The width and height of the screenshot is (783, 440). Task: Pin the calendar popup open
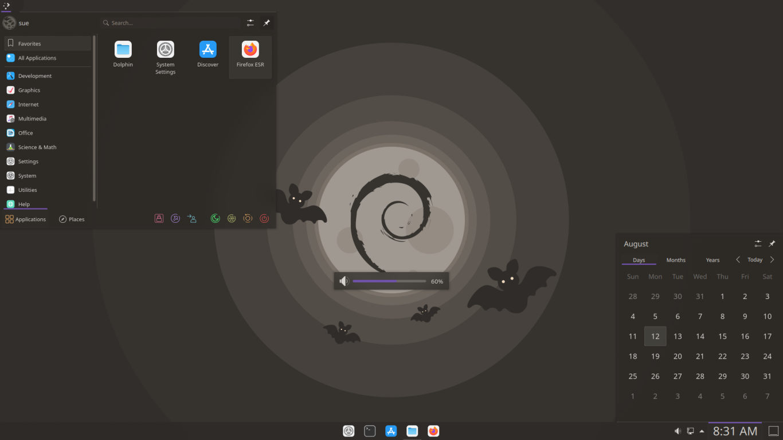click(x=772, y=243)
